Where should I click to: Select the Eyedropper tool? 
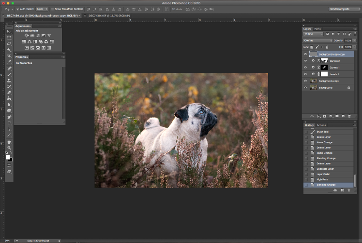(9, 62)
